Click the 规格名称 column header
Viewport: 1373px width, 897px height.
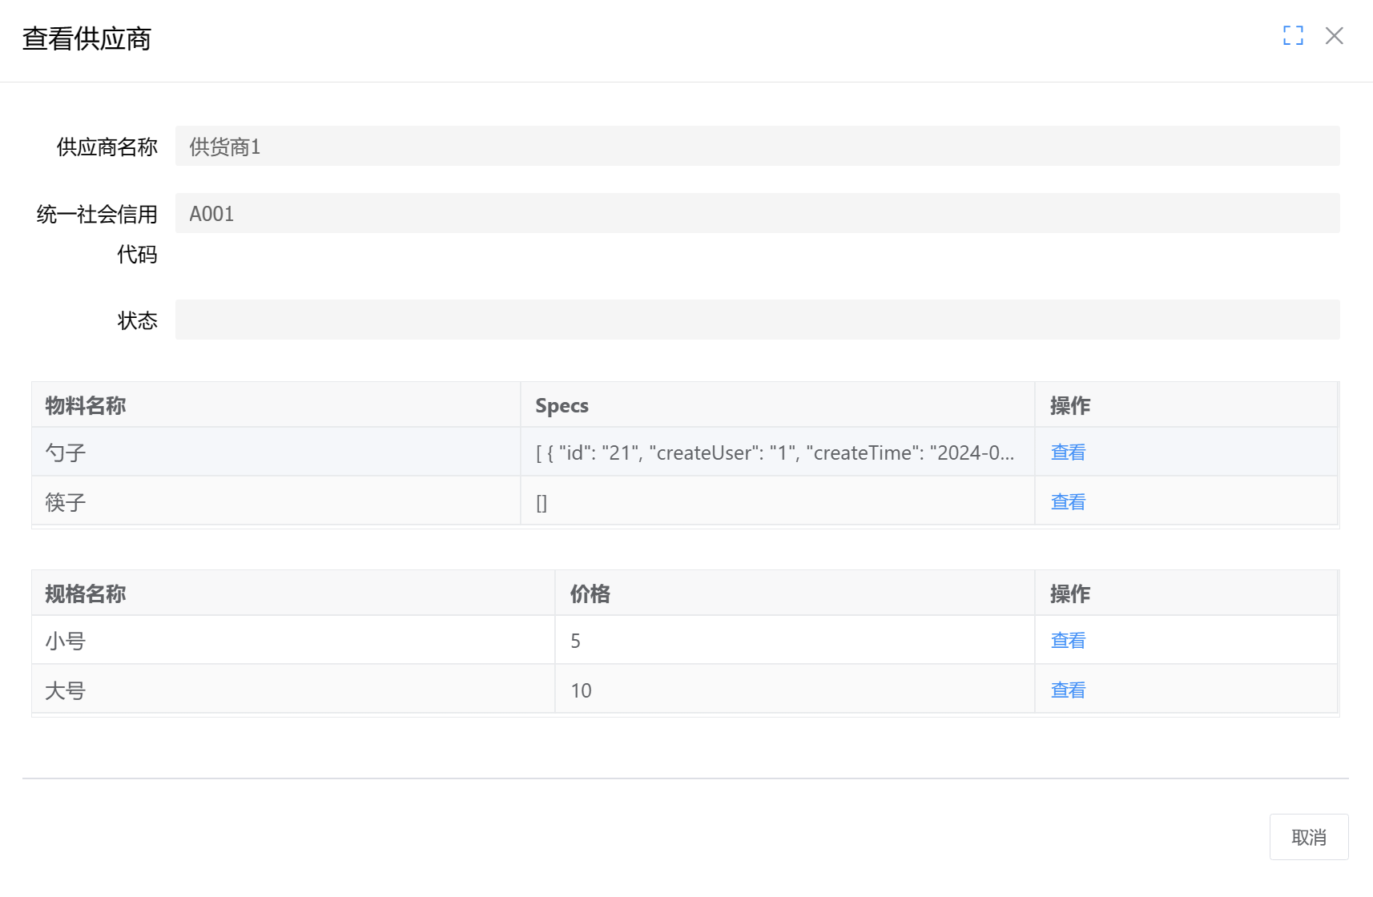85,593
